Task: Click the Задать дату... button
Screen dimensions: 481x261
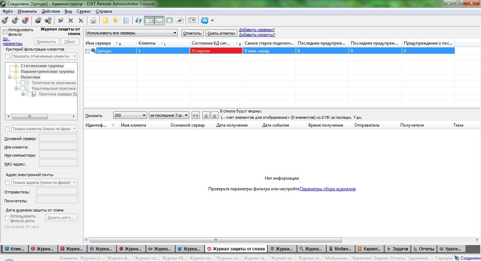Action: (x=62, y=217)
